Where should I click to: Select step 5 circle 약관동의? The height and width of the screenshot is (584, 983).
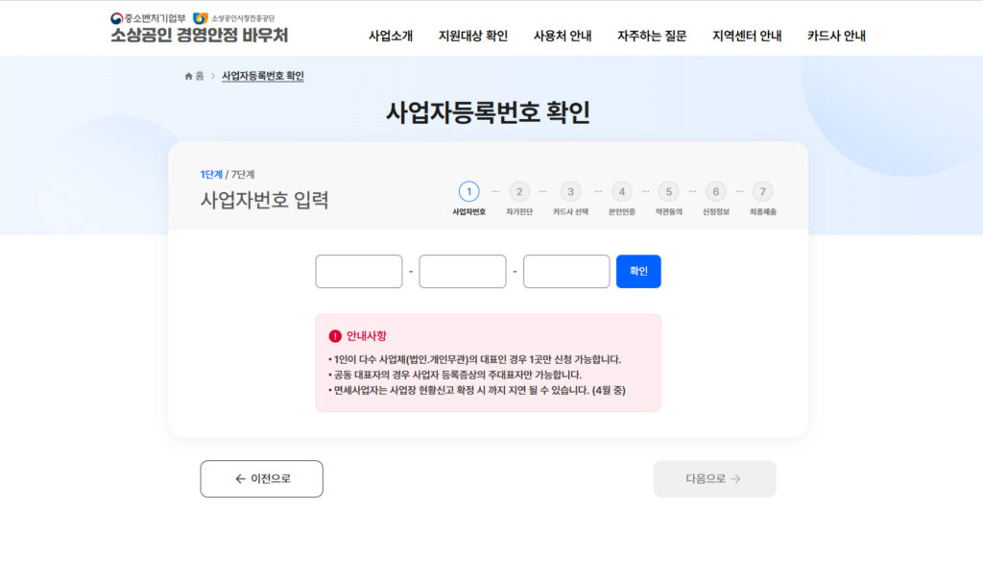[x=667, y=191]
